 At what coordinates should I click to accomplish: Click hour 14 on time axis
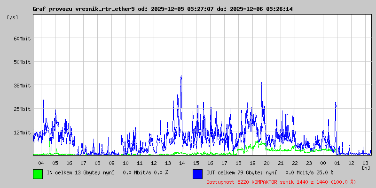tap(182, 163)
